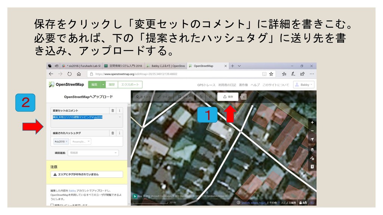This screenshot has width=383, height=215.
Task: Click the browser share icon
Action: click(302, 74)
